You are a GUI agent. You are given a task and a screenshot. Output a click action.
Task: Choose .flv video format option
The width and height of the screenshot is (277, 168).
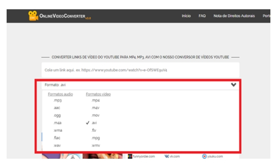pos(94,130)
